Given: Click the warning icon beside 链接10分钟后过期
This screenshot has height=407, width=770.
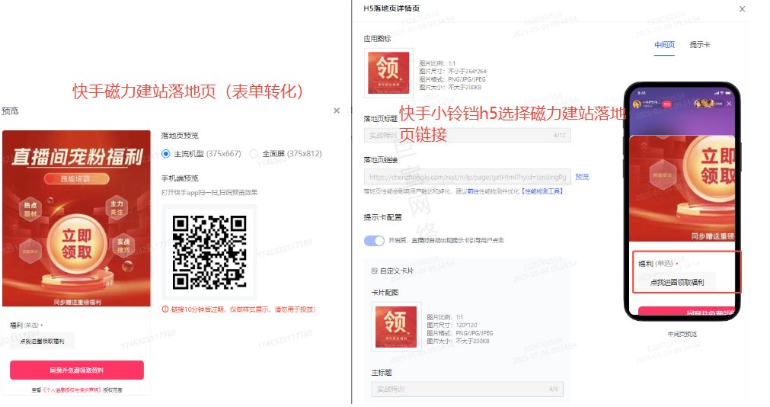Looking at the screenshot, I should pos(165,309).
